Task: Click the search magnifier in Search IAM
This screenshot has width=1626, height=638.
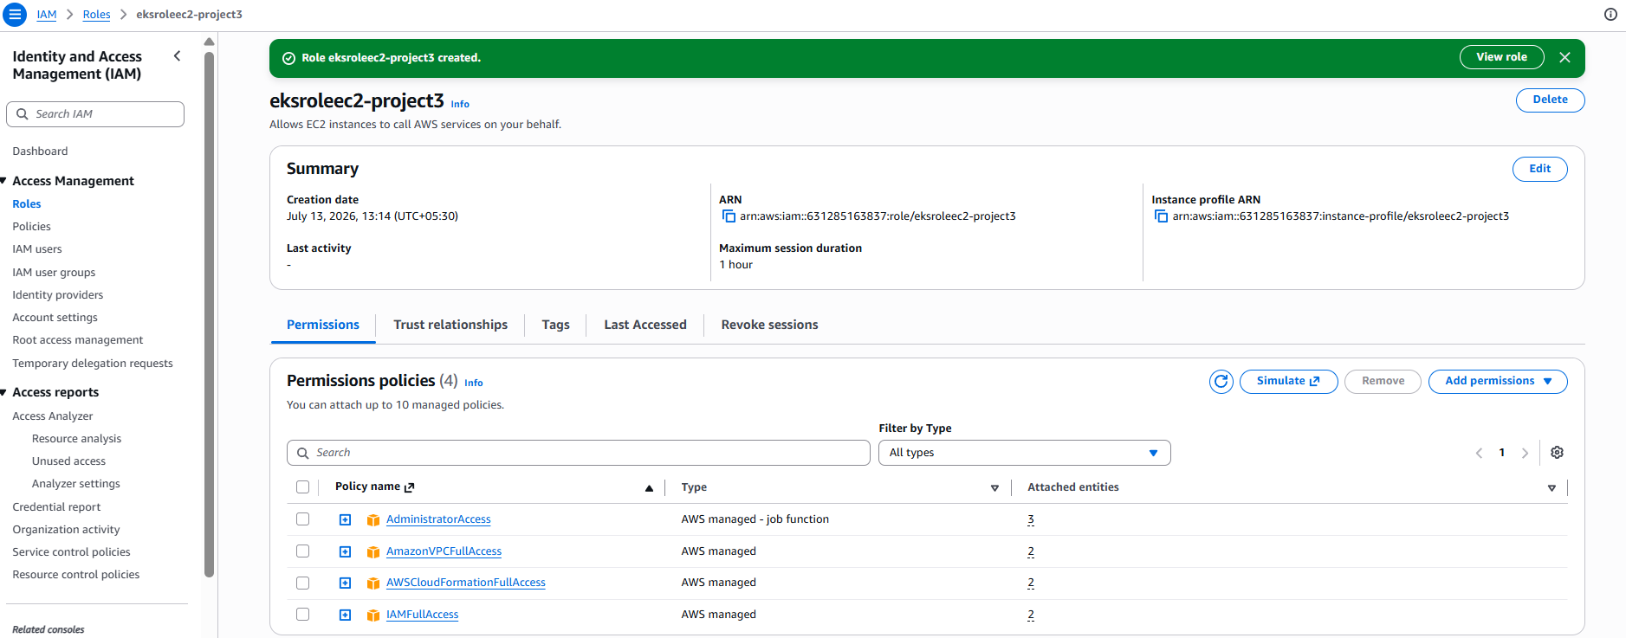Action: [x=23, y=114]
